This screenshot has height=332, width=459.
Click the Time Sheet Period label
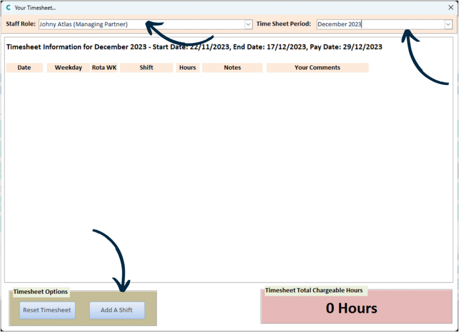point(283,24)
